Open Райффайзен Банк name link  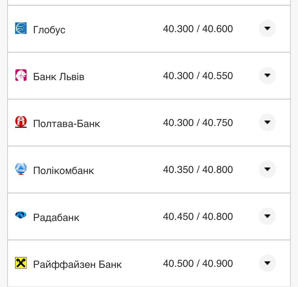77,264
